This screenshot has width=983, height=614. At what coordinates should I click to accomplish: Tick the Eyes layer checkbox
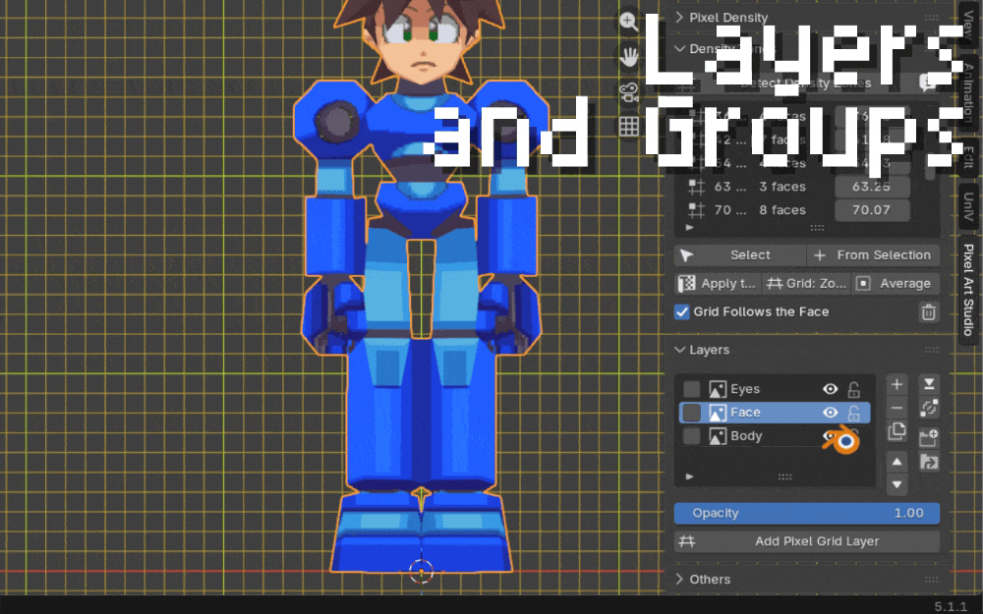(691, 389)
